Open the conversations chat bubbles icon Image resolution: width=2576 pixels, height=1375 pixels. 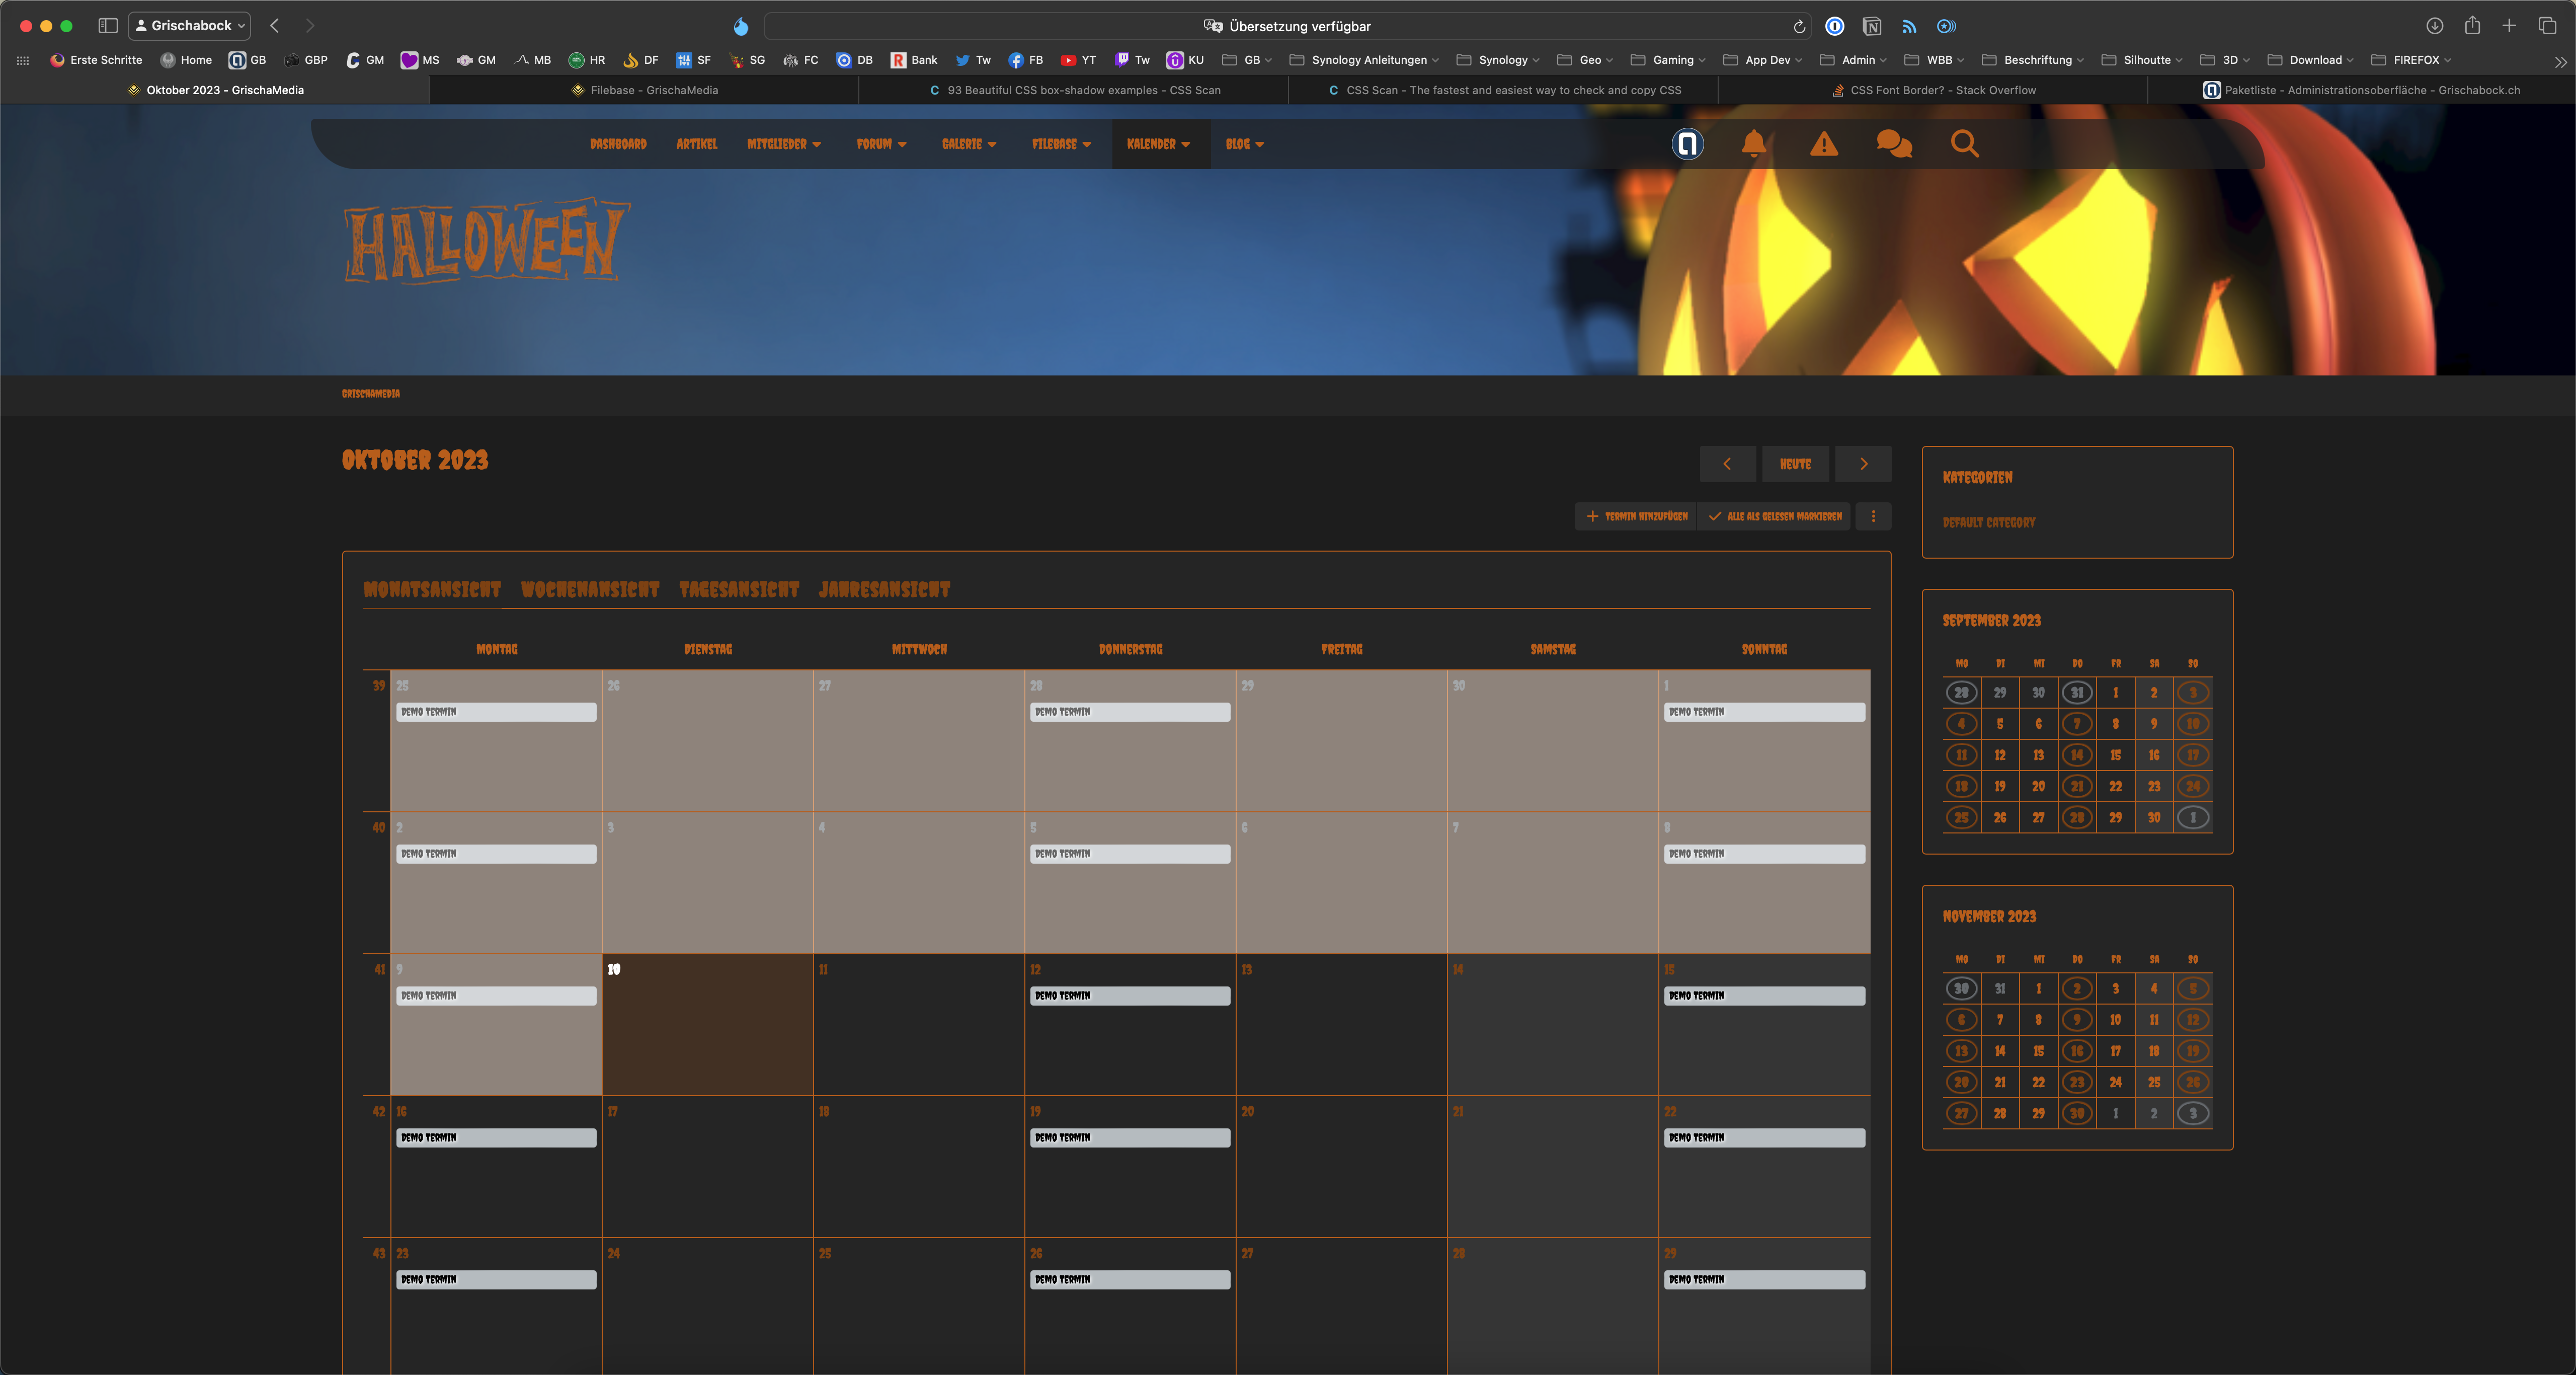[1894, 144]
